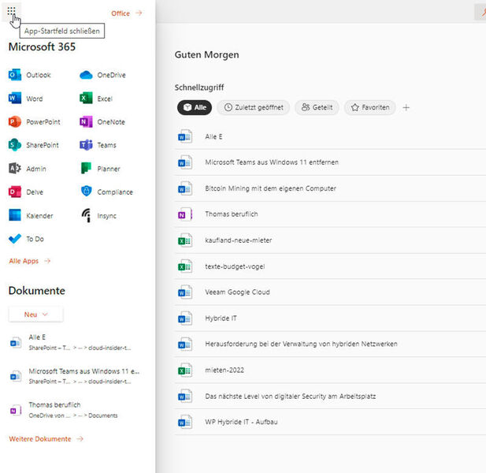This screenshot has width=486, height=473.
Task: Open Thomas beruflich notebook in Schnellzugriff
Action: coord(330,214)
